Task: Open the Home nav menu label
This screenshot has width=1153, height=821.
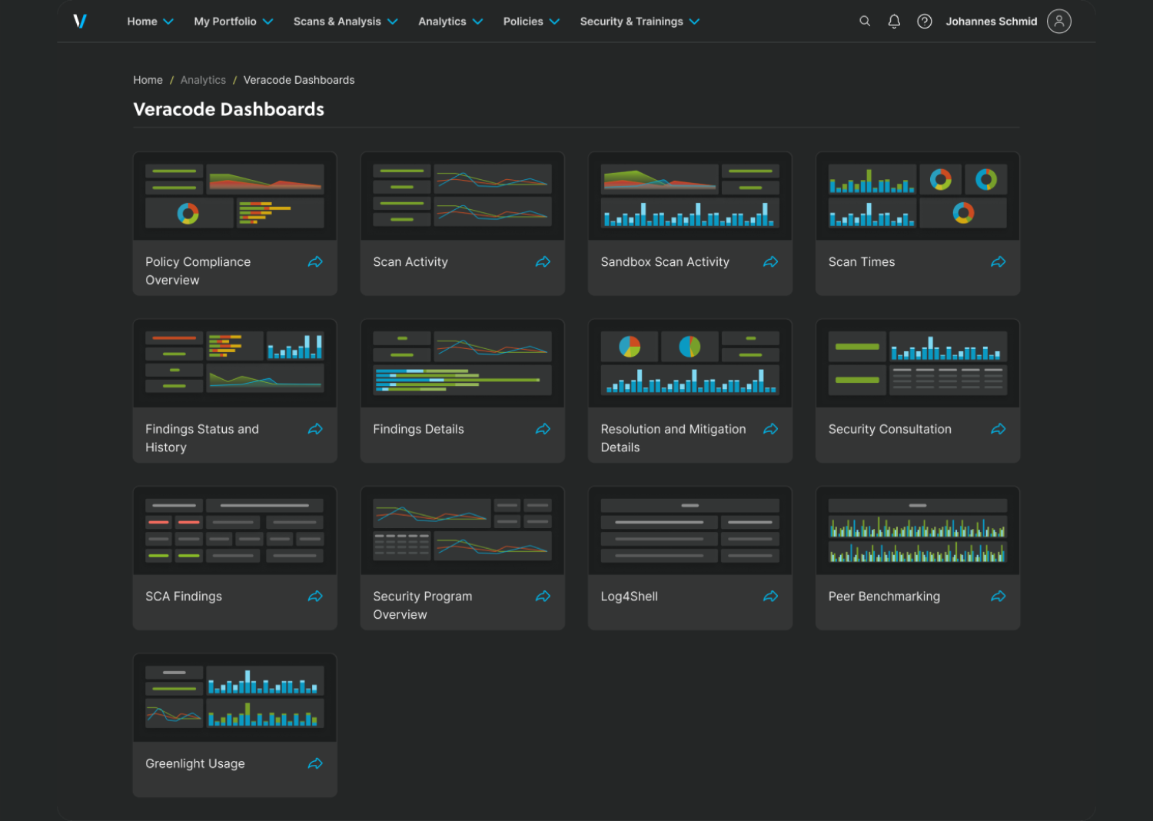Action: pyautogui.click(x=142, y=22)
